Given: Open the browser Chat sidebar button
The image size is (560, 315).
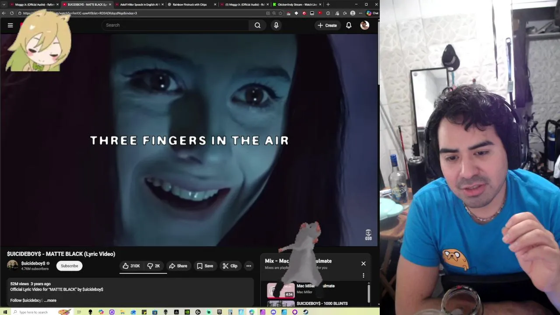Looking at the screenshot, I should [372, 13].
